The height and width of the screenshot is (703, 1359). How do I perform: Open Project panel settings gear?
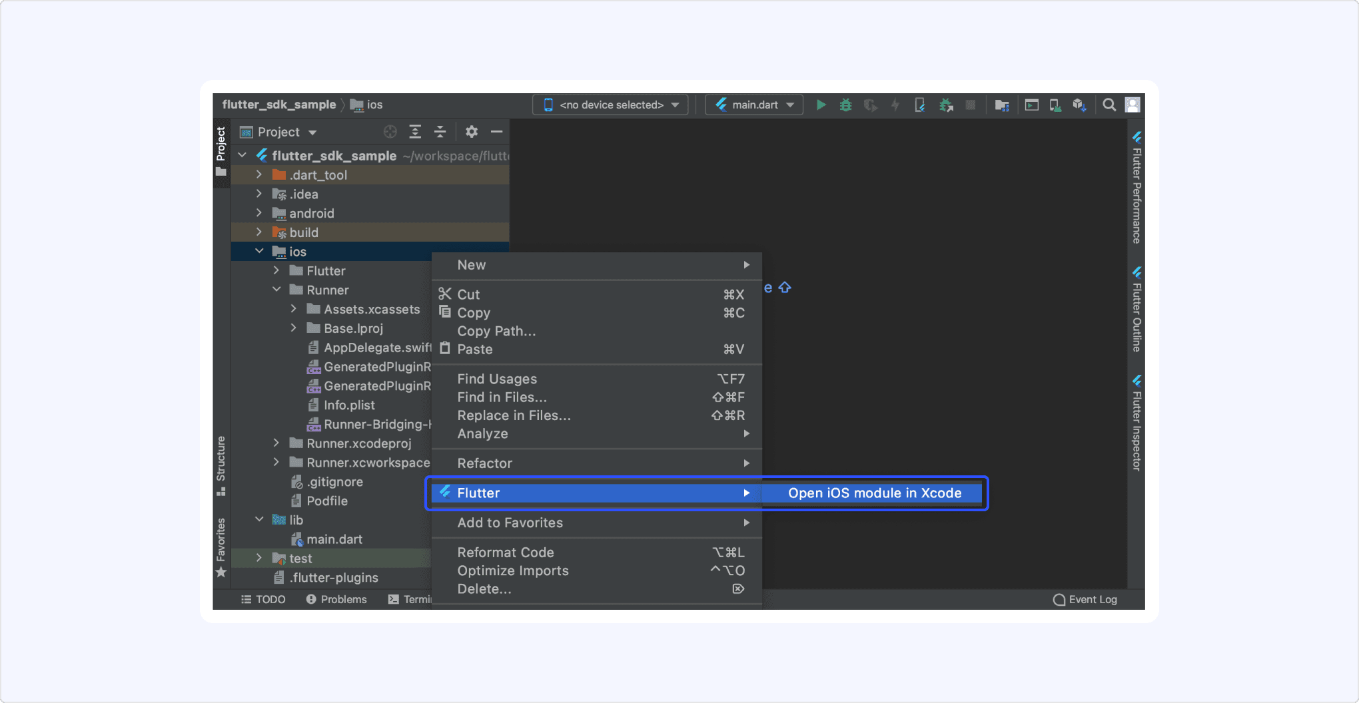472,132
